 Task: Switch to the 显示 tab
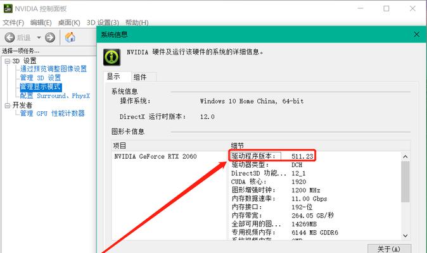click(x=117, y=77)
